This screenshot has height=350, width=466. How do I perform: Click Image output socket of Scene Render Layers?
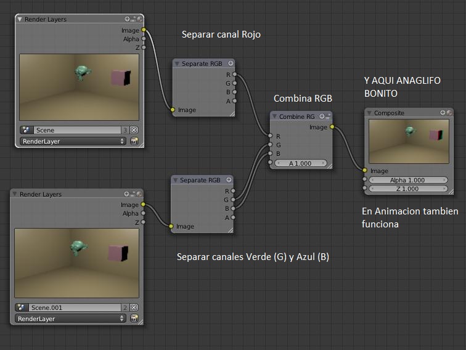coord(144,30)
